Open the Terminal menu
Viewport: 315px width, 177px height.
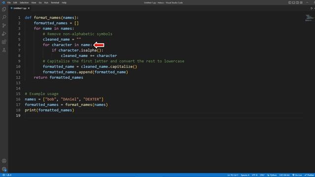(55, 2)
